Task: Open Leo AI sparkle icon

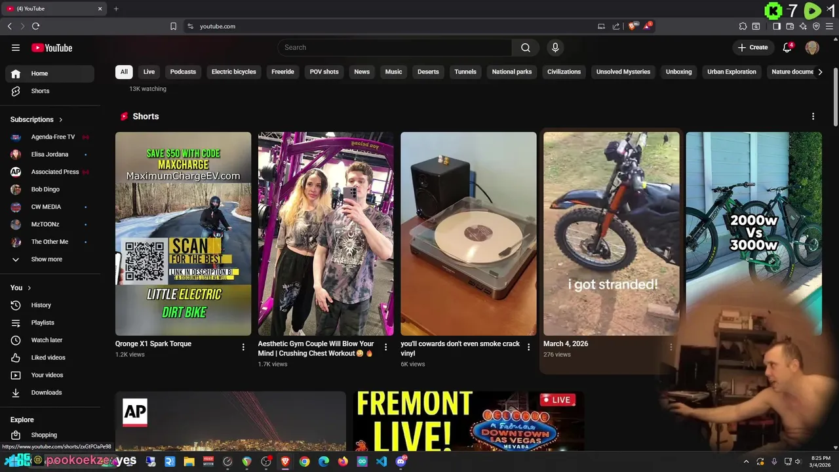Action: (803, 26)
